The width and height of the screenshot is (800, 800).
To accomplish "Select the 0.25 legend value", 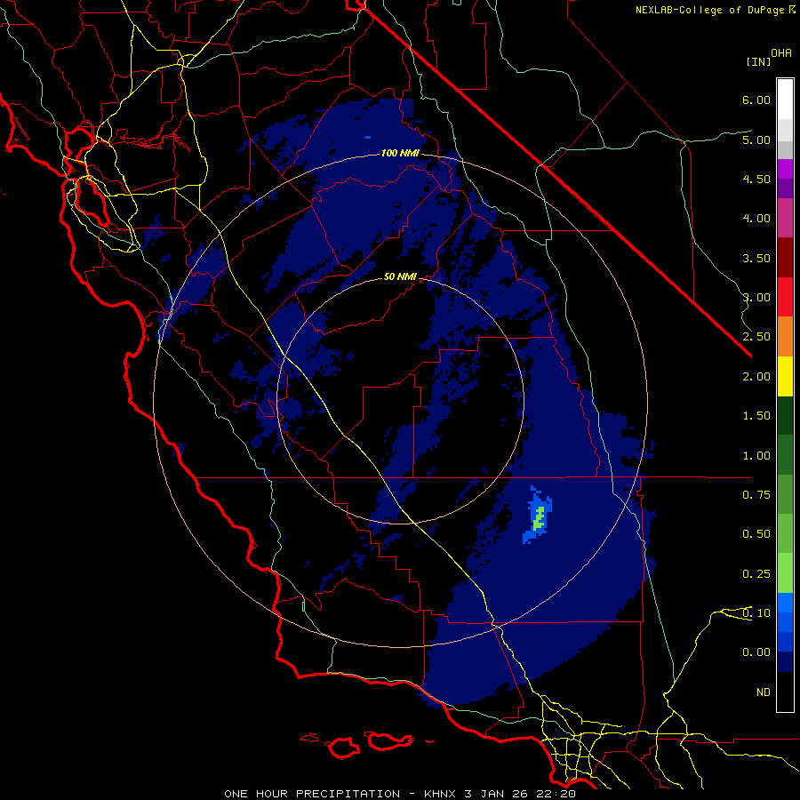I will (x=756, y=574).
